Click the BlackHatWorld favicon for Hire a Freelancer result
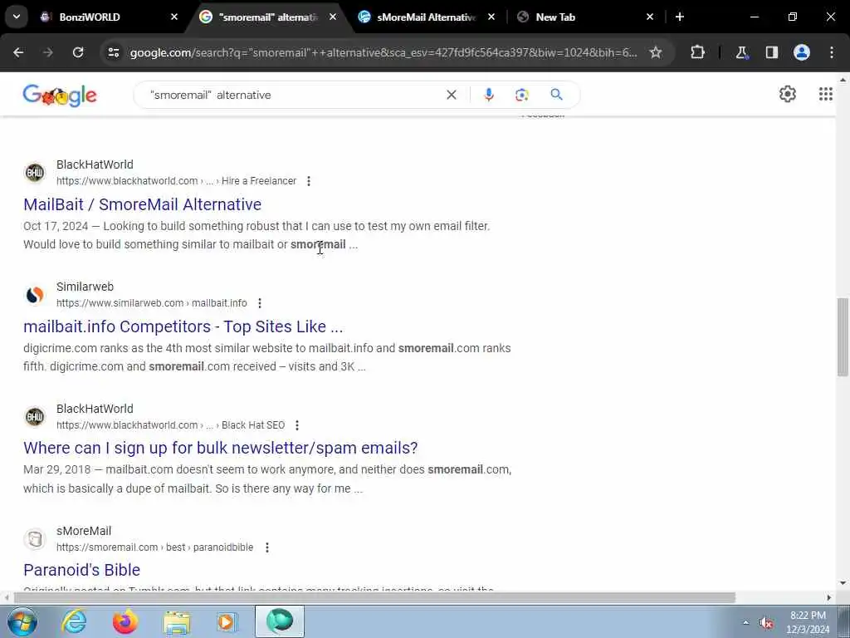This screenshot has width=850, height=638. 35,173
